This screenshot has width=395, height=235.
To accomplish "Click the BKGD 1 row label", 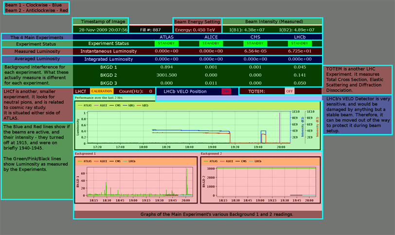I will point(108,67).
